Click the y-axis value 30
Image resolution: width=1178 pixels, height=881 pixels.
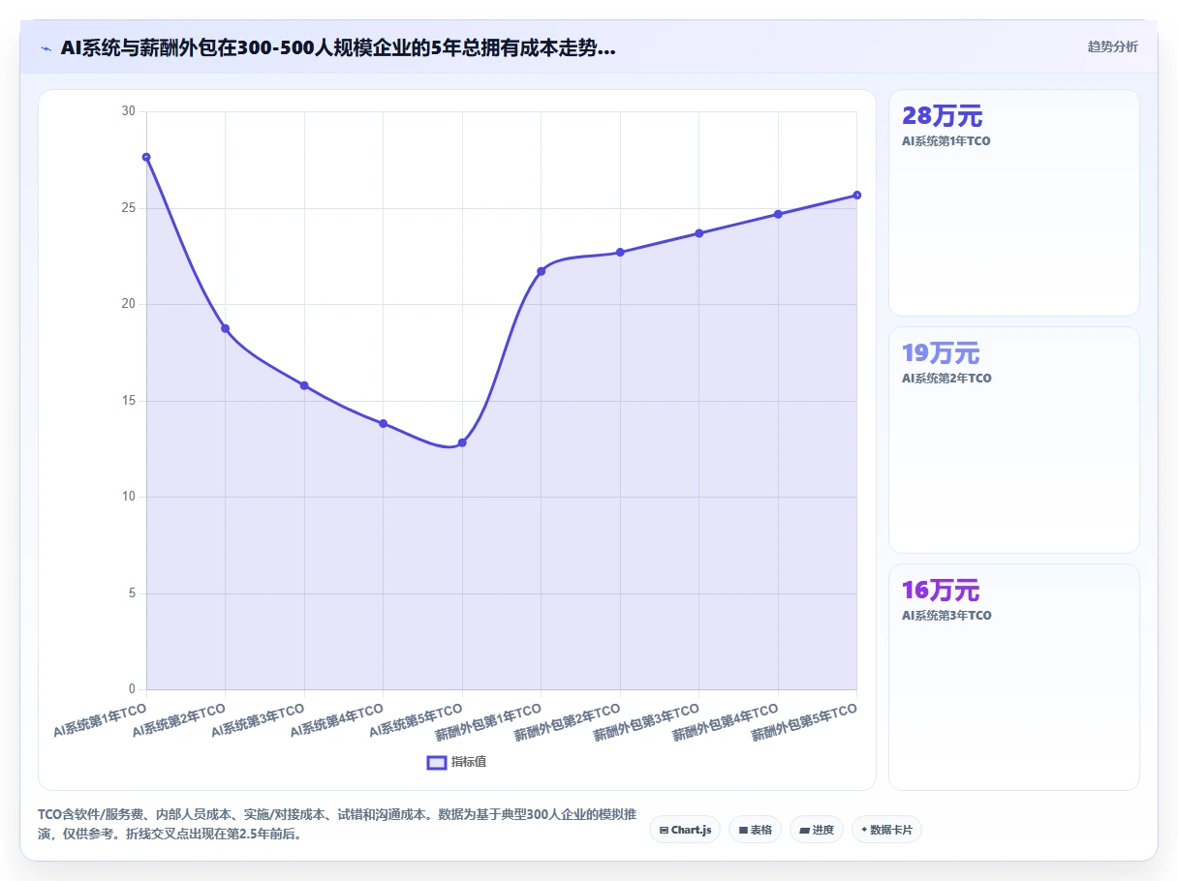pyautogui.click(x=129, y=111)
